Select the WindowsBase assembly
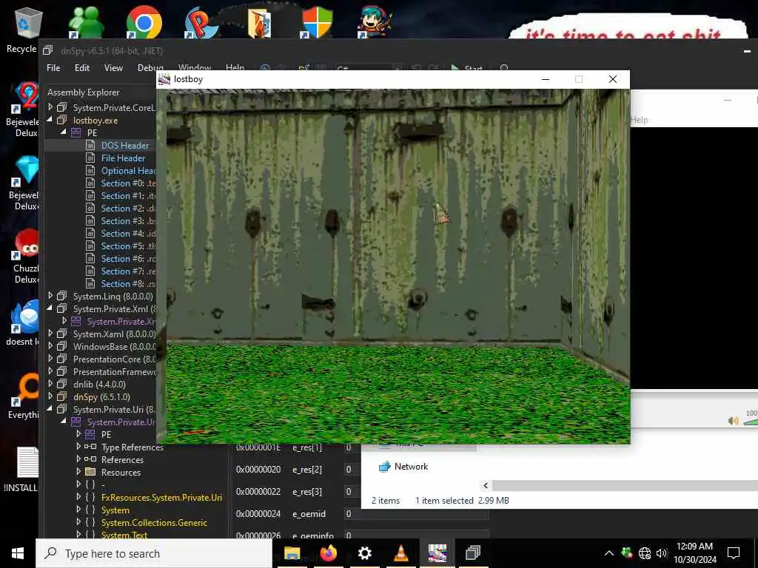The height and width of the screenshot is (568, 758). (x=115, y=347)
